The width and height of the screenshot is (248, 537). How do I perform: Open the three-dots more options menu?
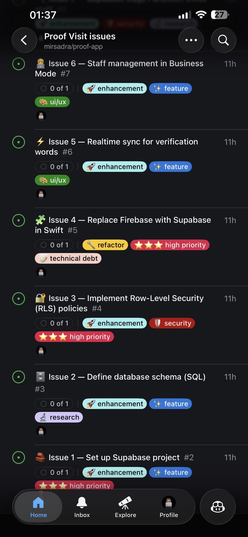point(191,40)
